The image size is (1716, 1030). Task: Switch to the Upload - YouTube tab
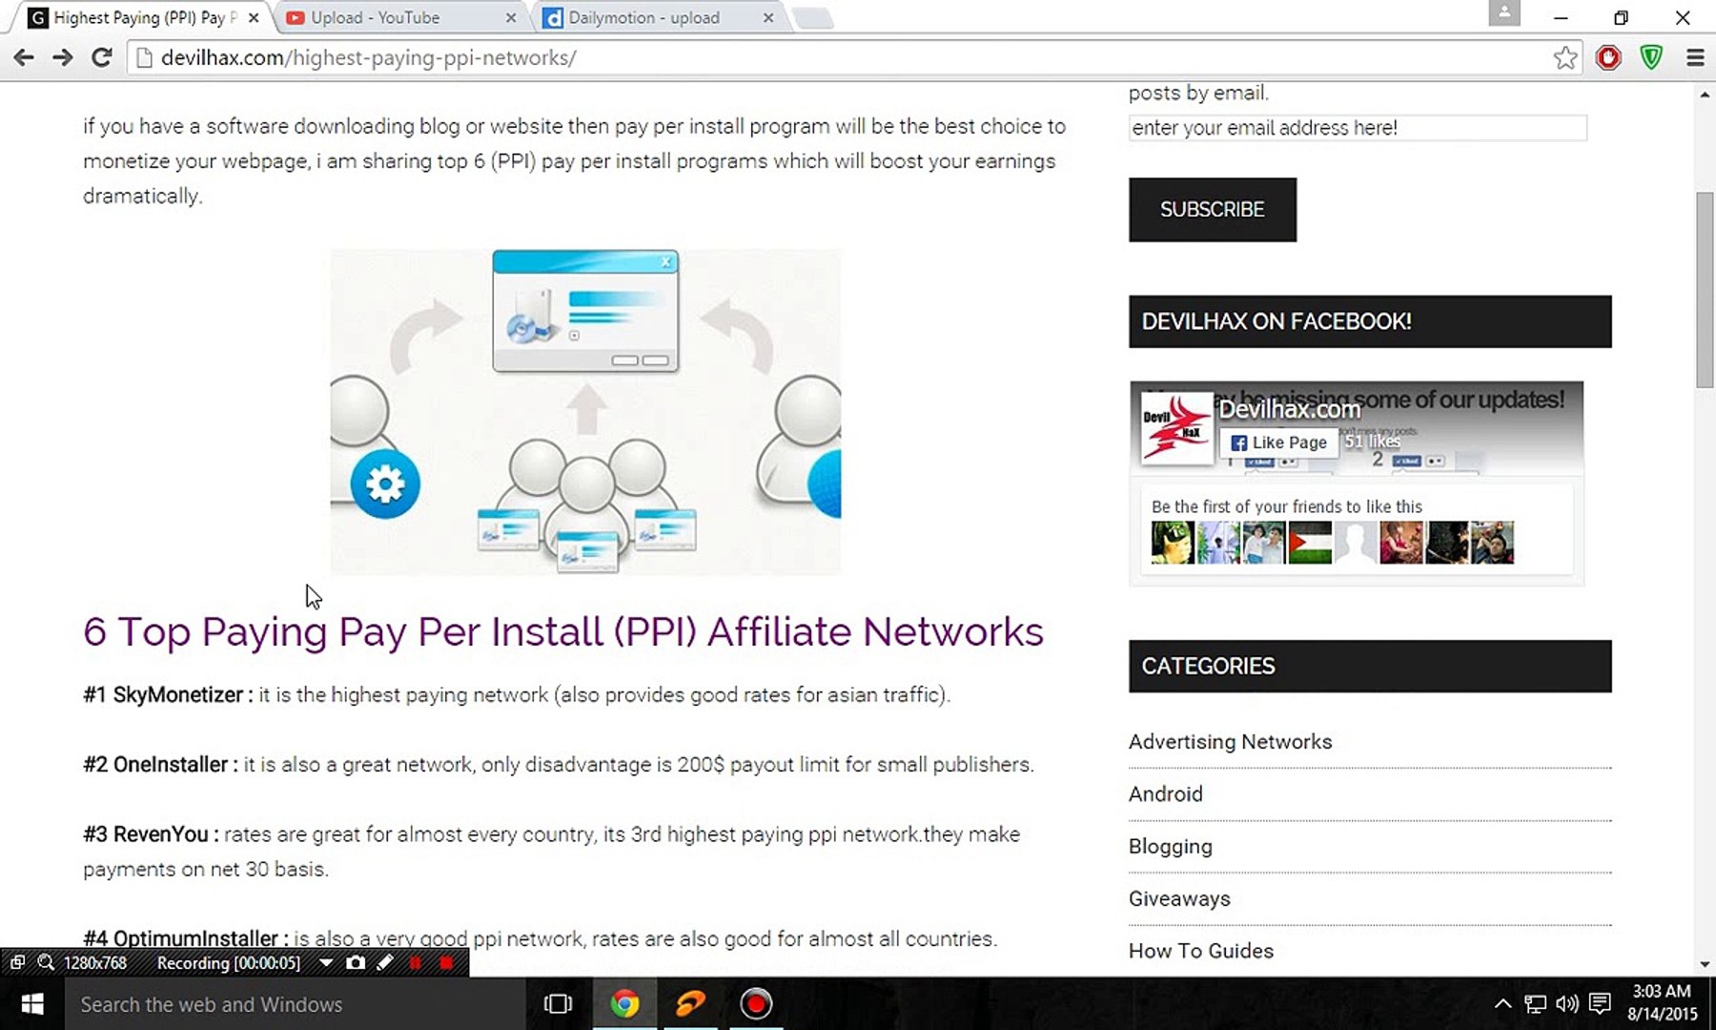click(x=400, y=18)
